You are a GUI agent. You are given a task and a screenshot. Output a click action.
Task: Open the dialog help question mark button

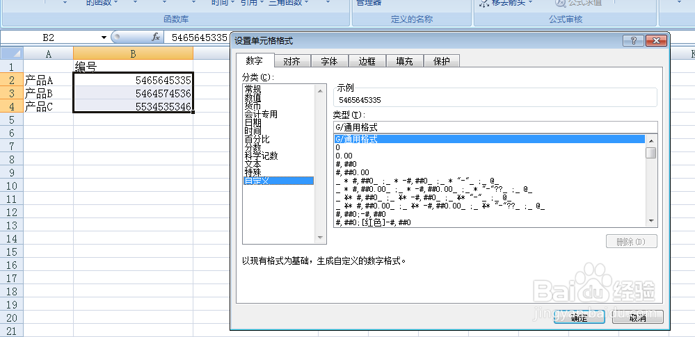click(633, 41)
